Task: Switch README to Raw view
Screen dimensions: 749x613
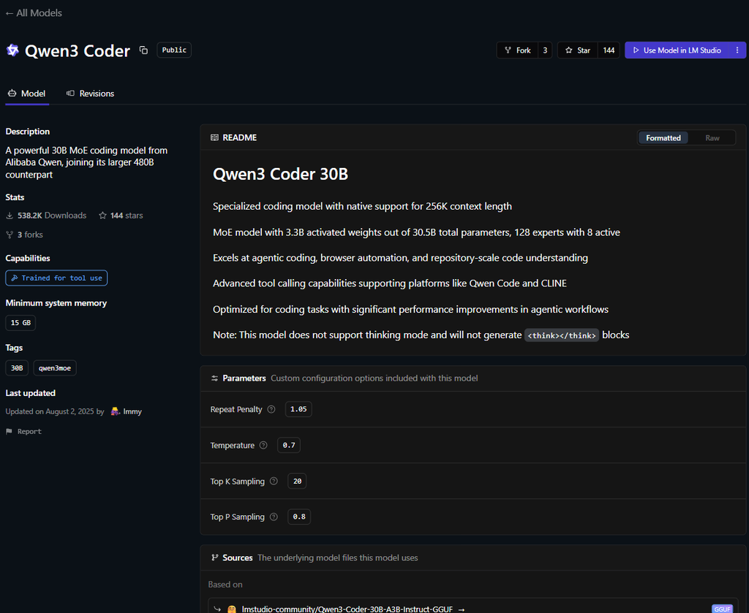Action: click(712, 138)
